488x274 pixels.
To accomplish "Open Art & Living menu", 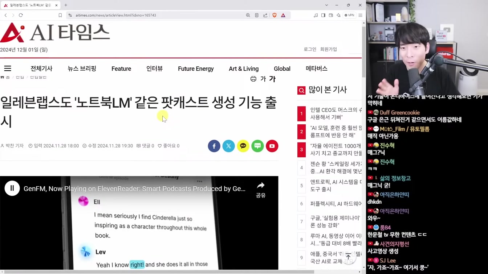I will (244, 68).
